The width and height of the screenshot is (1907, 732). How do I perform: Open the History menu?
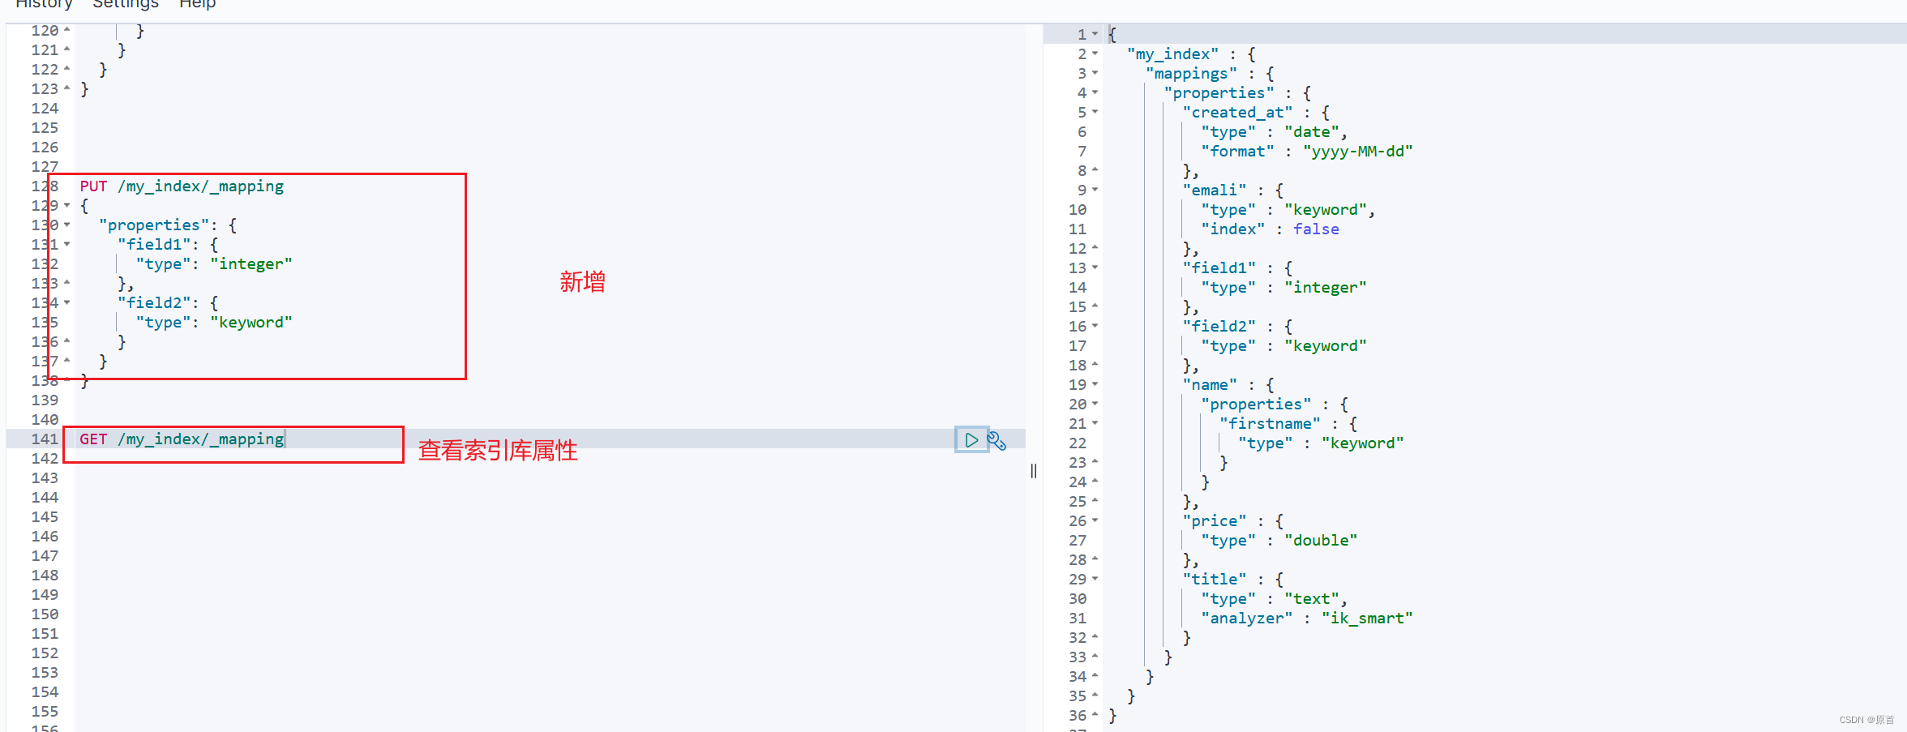(x=44, y=4)
